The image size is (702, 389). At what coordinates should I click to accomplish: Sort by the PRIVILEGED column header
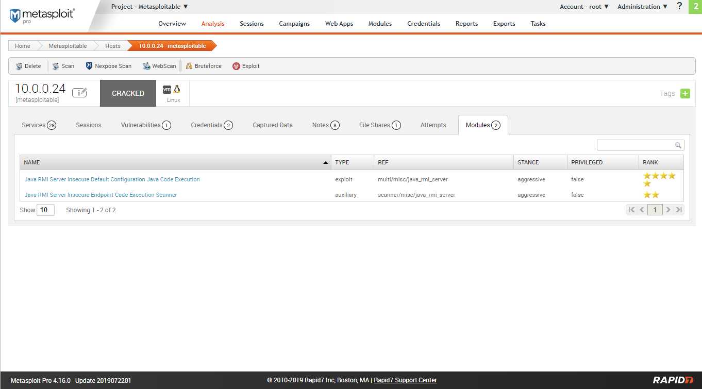pos(603,162)
